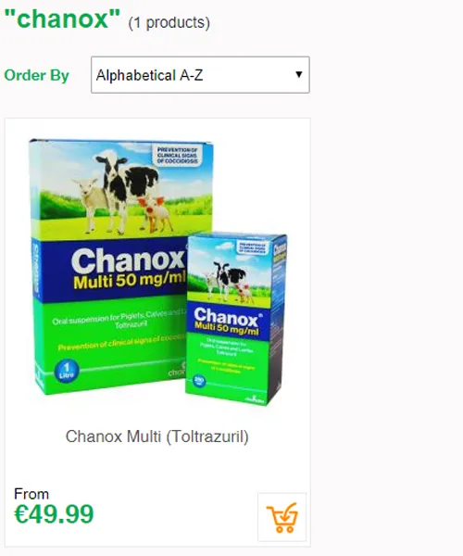This screenshot has width=463, height=556.
Task: Click the Chanox logo on the small box
Action: [228, 317]
